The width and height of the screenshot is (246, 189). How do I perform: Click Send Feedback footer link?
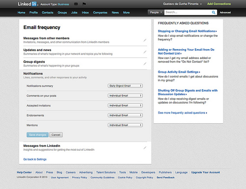[166, 177]
